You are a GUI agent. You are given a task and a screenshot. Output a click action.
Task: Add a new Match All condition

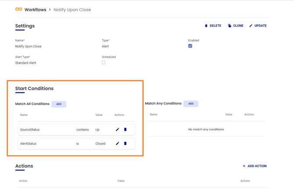click(59, 104)
